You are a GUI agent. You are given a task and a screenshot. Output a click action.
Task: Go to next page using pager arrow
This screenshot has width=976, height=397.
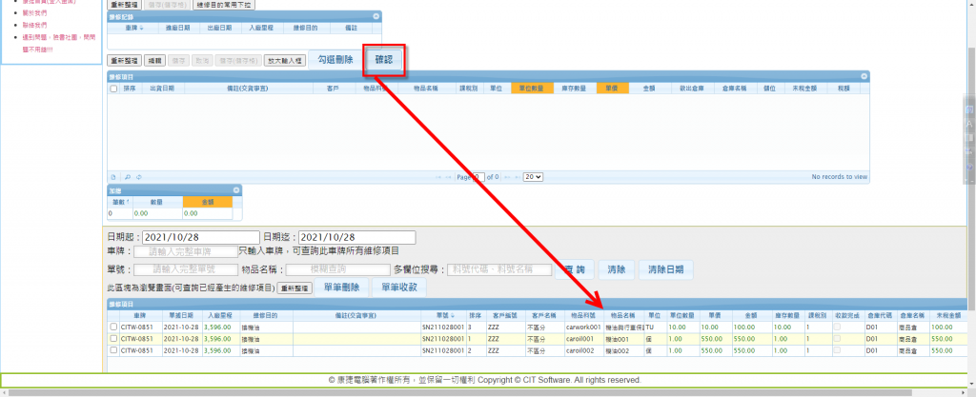click(508, 176)
